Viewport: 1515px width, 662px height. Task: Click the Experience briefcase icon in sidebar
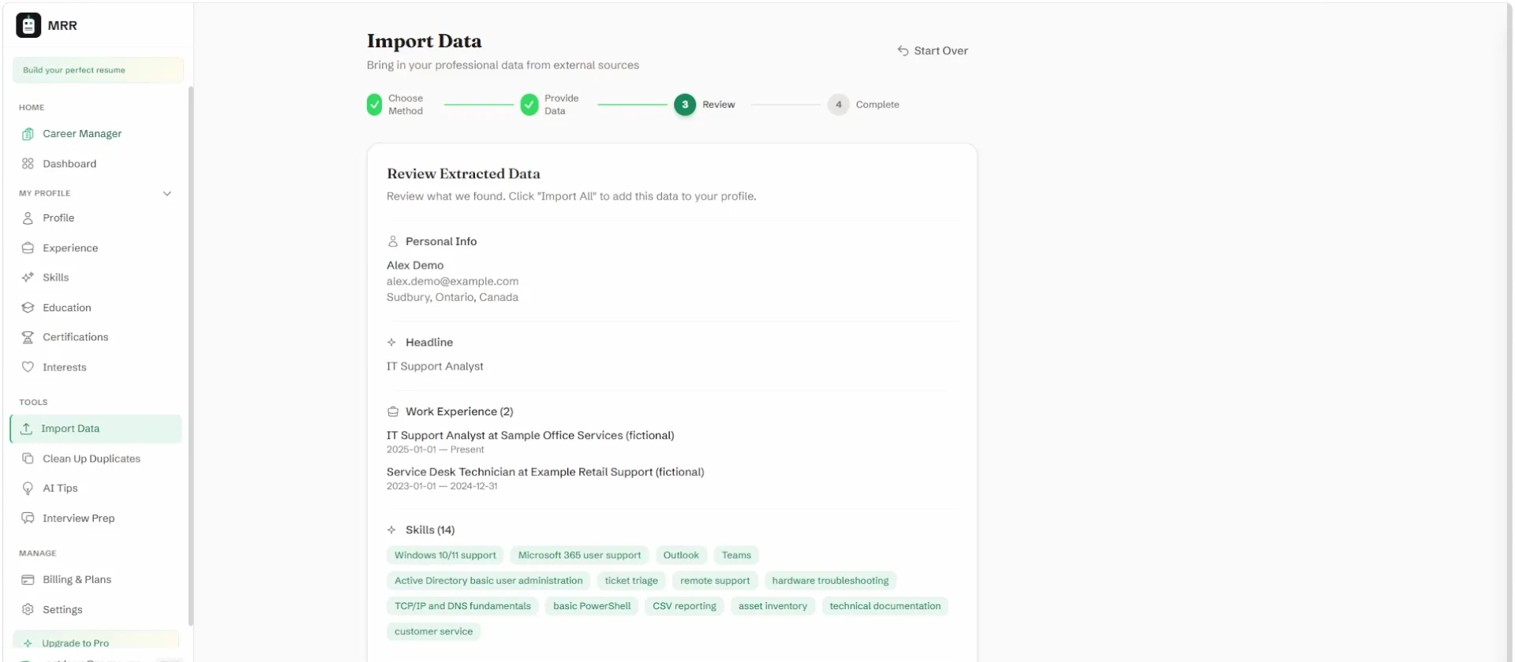point(28,248)
